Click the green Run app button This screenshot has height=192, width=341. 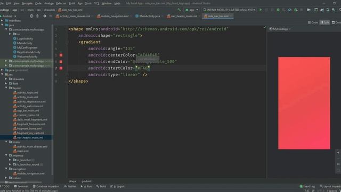coord(261,10)
